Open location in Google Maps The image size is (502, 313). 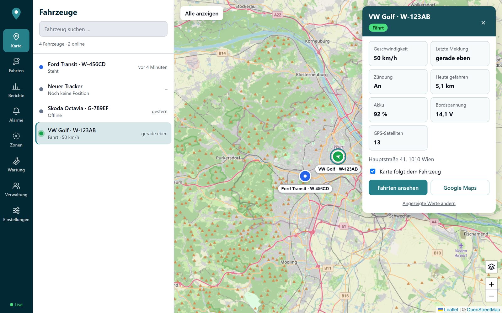pyautogui.click(x=460, y=187)
